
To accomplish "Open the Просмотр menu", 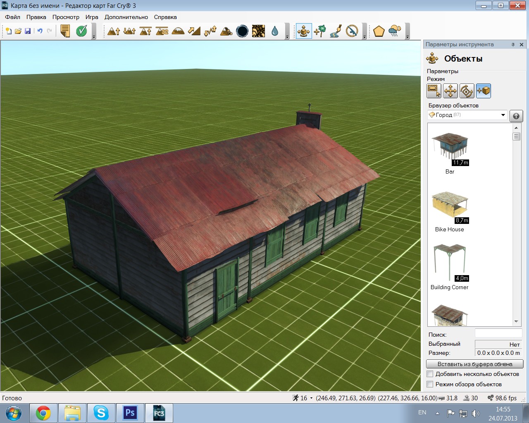I will (x=66, y=17).
